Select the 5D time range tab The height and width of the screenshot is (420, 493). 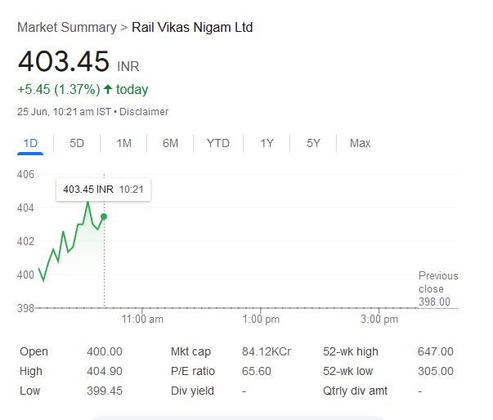pyautogui.click(x=77, y=143)
